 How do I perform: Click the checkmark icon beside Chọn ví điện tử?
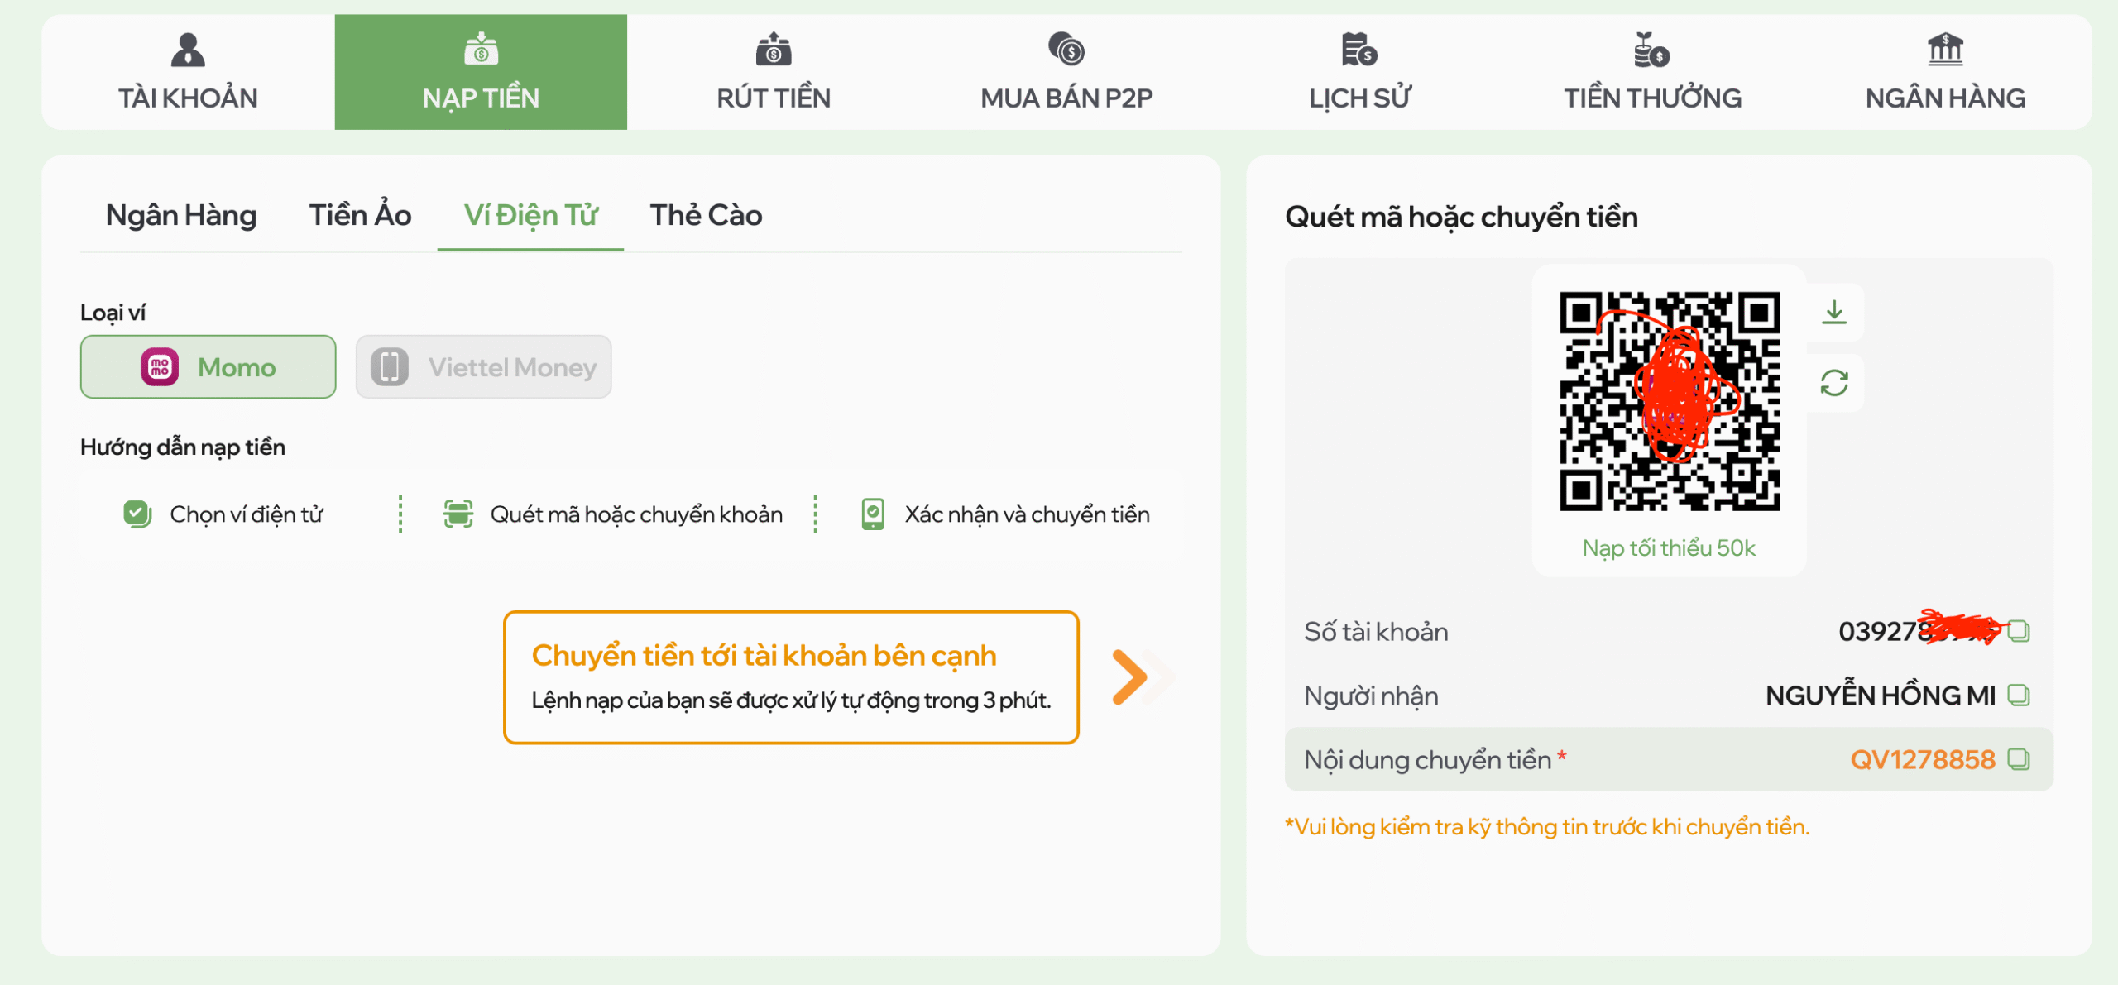point(137,514)
